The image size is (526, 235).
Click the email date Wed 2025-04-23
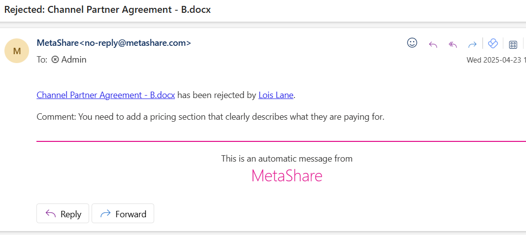click(x=493, y=60)
